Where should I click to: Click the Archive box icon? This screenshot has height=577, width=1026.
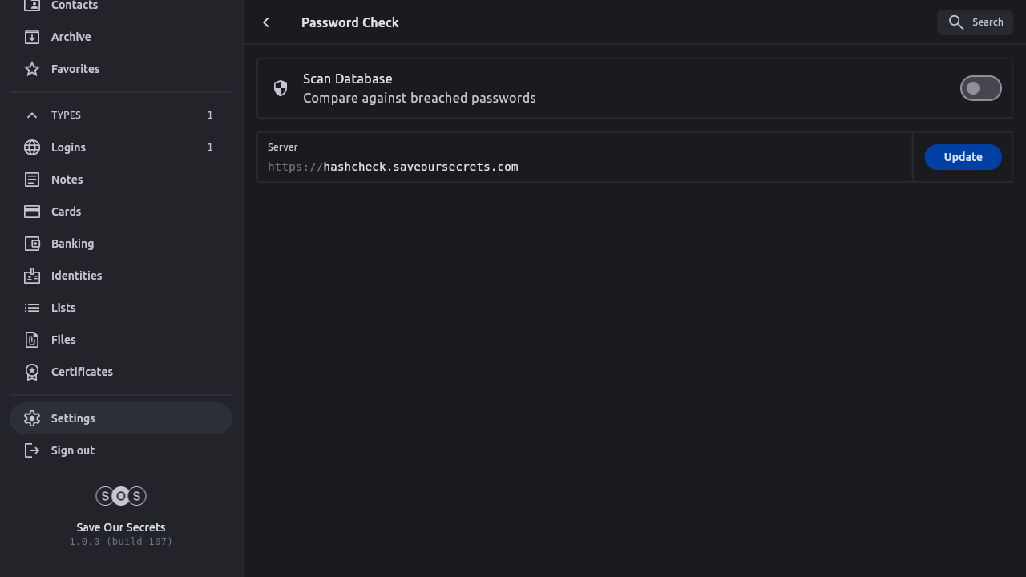click(32, 37)
